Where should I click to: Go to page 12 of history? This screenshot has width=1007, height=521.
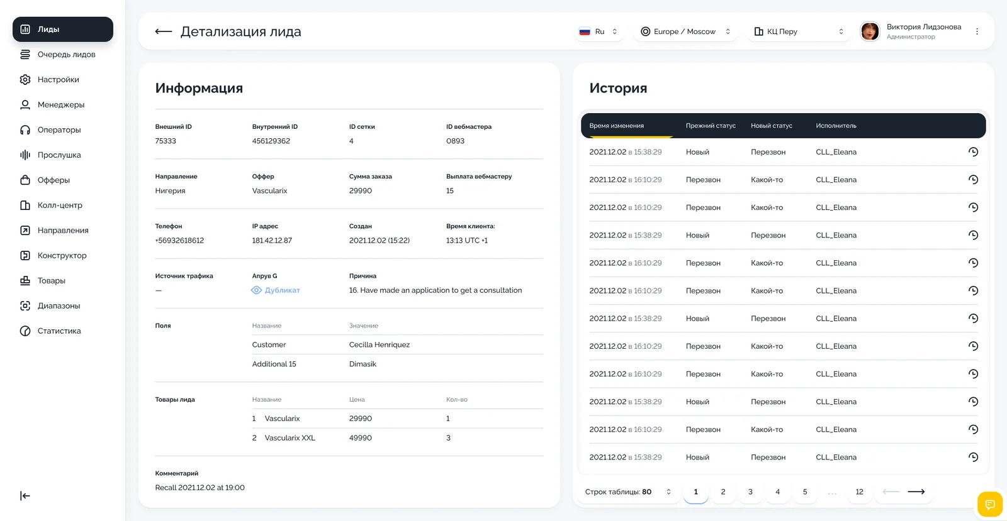click(x=860, y=492)
